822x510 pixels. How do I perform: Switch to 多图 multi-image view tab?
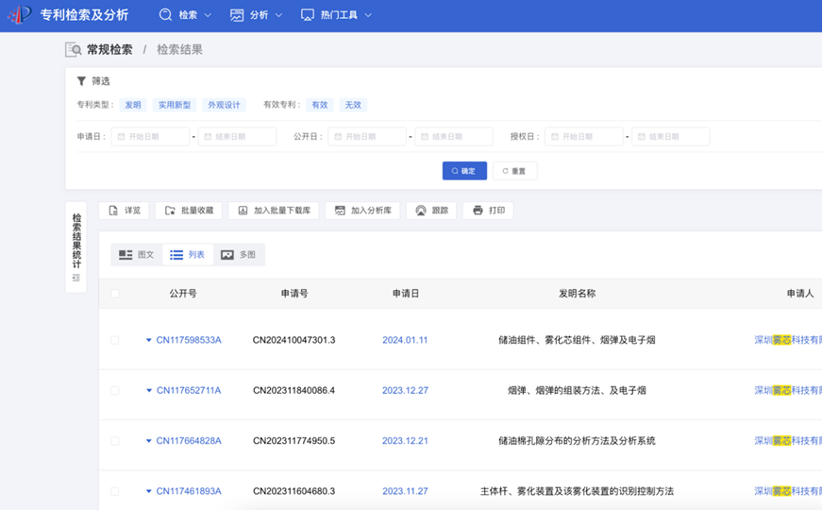tap(238, 255)
